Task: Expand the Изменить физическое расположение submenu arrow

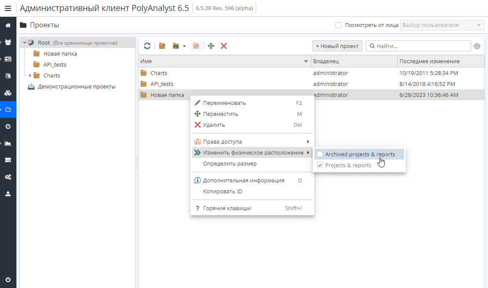Action: coord(308,152)
